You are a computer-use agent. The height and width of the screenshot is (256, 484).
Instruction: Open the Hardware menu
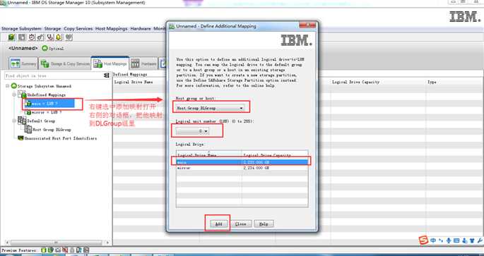tap(141, 29)
